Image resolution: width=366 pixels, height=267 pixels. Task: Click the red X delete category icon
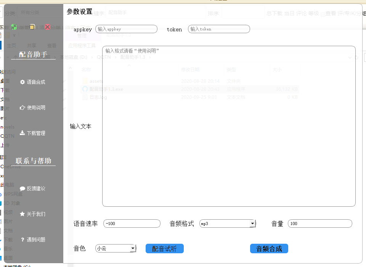tap(47, 27)
